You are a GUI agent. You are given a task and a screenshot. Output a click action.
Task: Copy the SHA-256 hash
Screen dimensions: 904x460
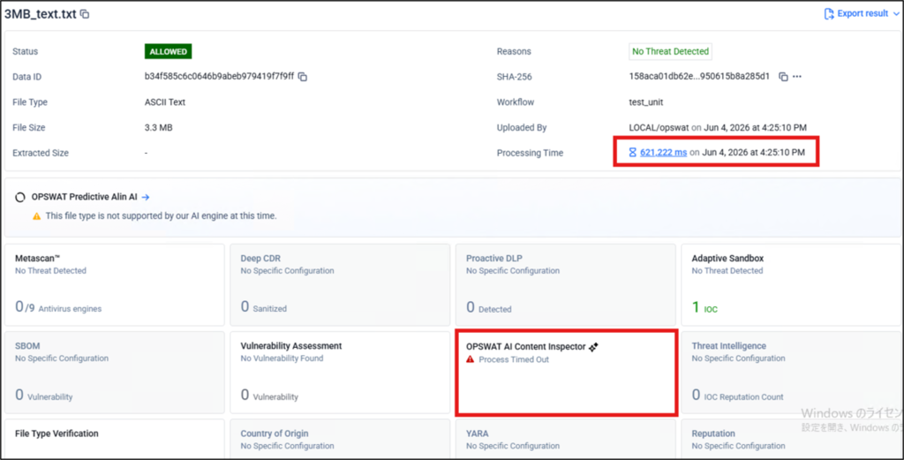click(783, 77)
